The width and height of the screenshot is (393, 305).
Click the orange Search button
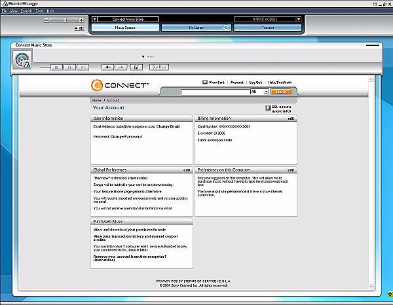pos(280,92)
